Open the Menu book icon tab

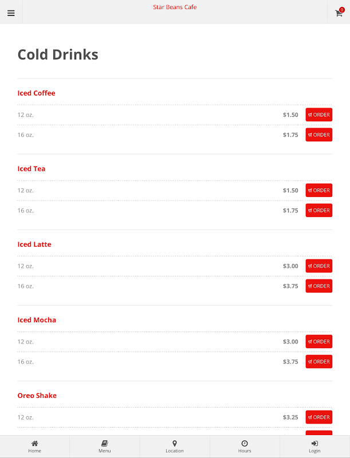click(x=105, y=443)
